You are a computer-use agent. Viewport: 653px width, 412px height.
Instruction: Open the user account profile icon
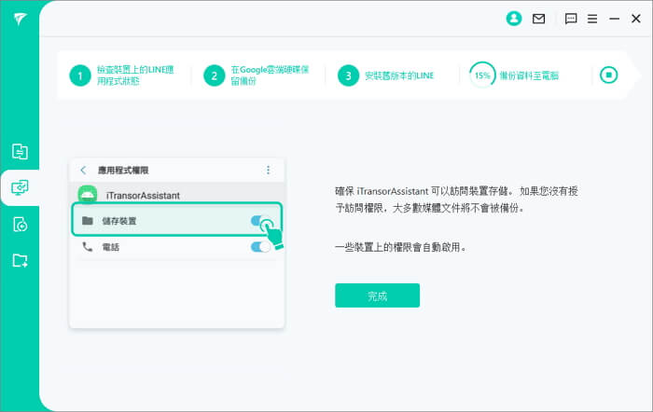(x=514, y=19)
